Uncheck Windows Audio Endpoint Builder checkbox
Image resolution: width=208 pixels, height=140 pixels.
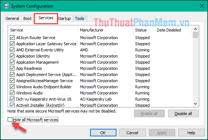(x=12, y=87)
